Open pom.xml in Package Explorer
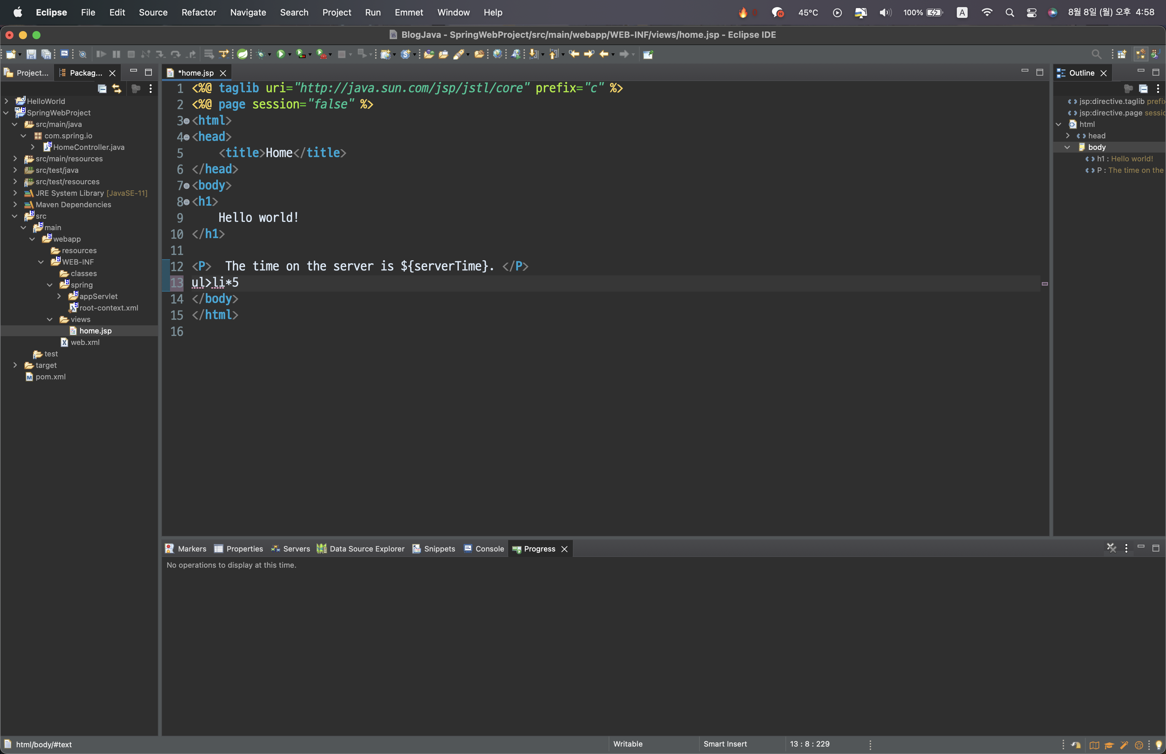This screenshot has height=754, width=1166. 50,377
